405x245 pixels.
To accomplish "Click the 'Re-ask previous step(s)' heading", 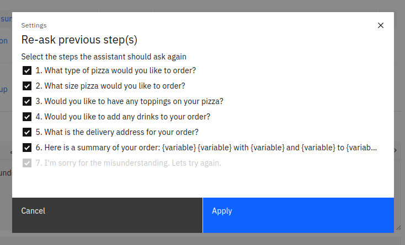I will [79, 40].
